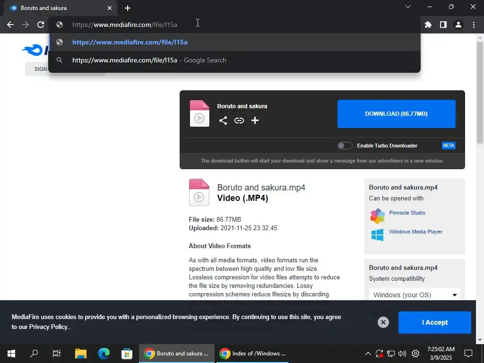
Task: Dismiss the cookie banner with X
Action: coord(383,322)
